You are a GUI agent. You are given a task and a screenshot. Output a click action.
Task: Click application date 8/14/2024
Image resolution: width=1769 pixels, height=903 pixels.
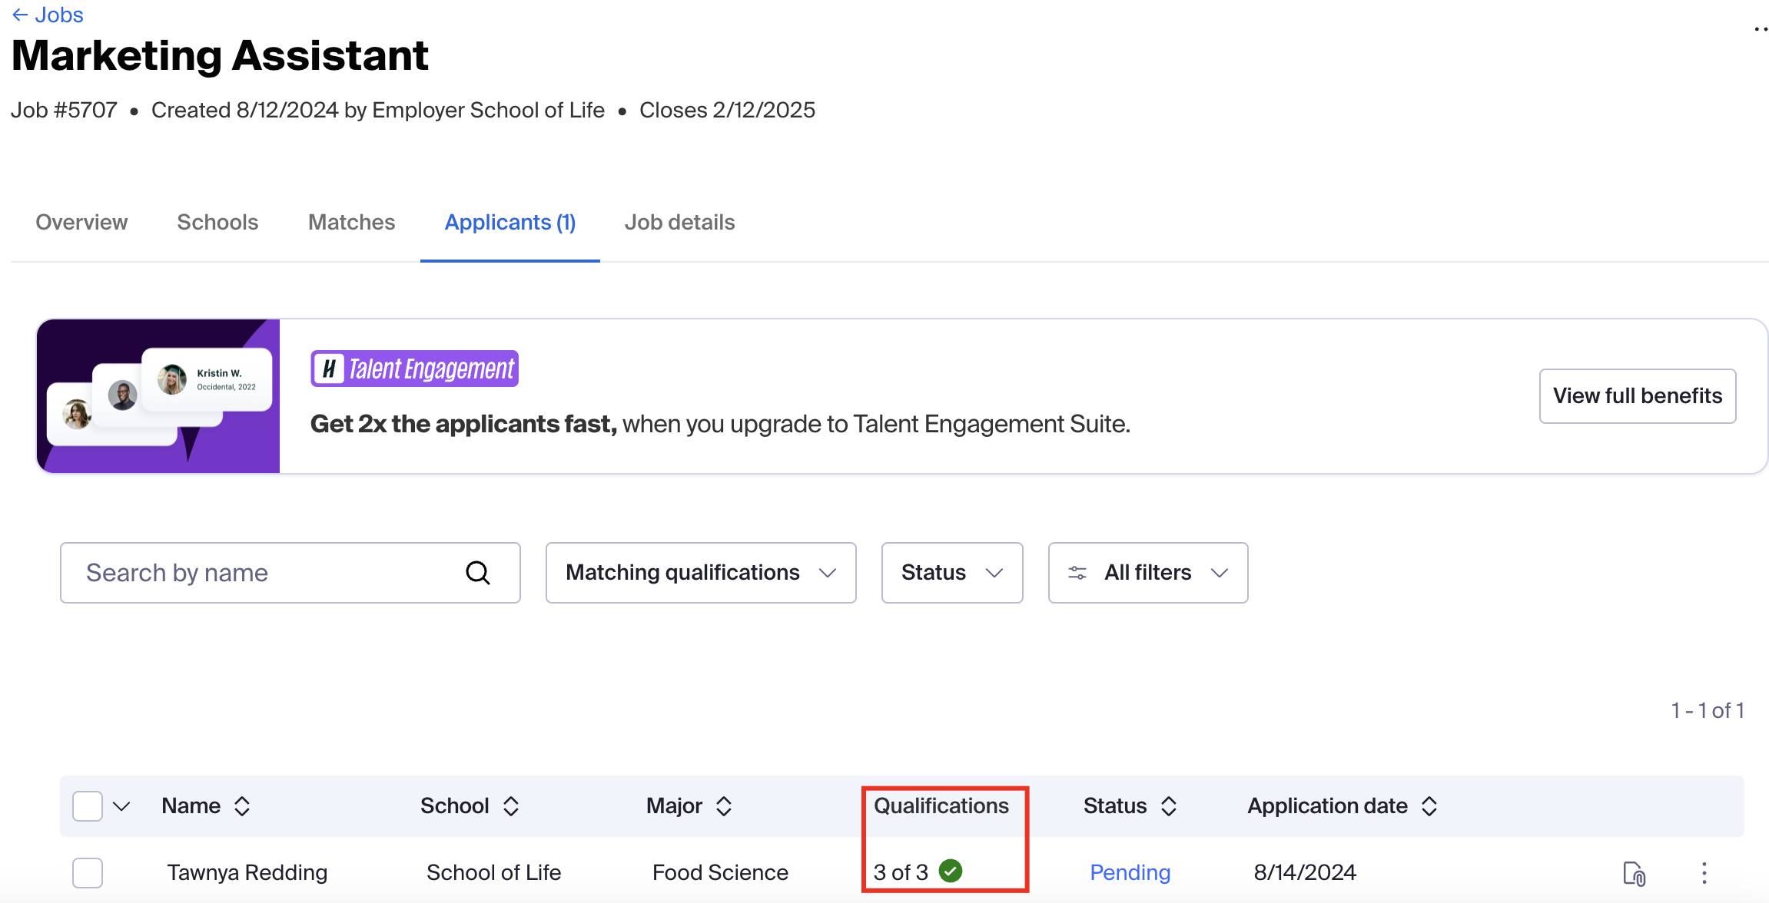(1305, 873)
